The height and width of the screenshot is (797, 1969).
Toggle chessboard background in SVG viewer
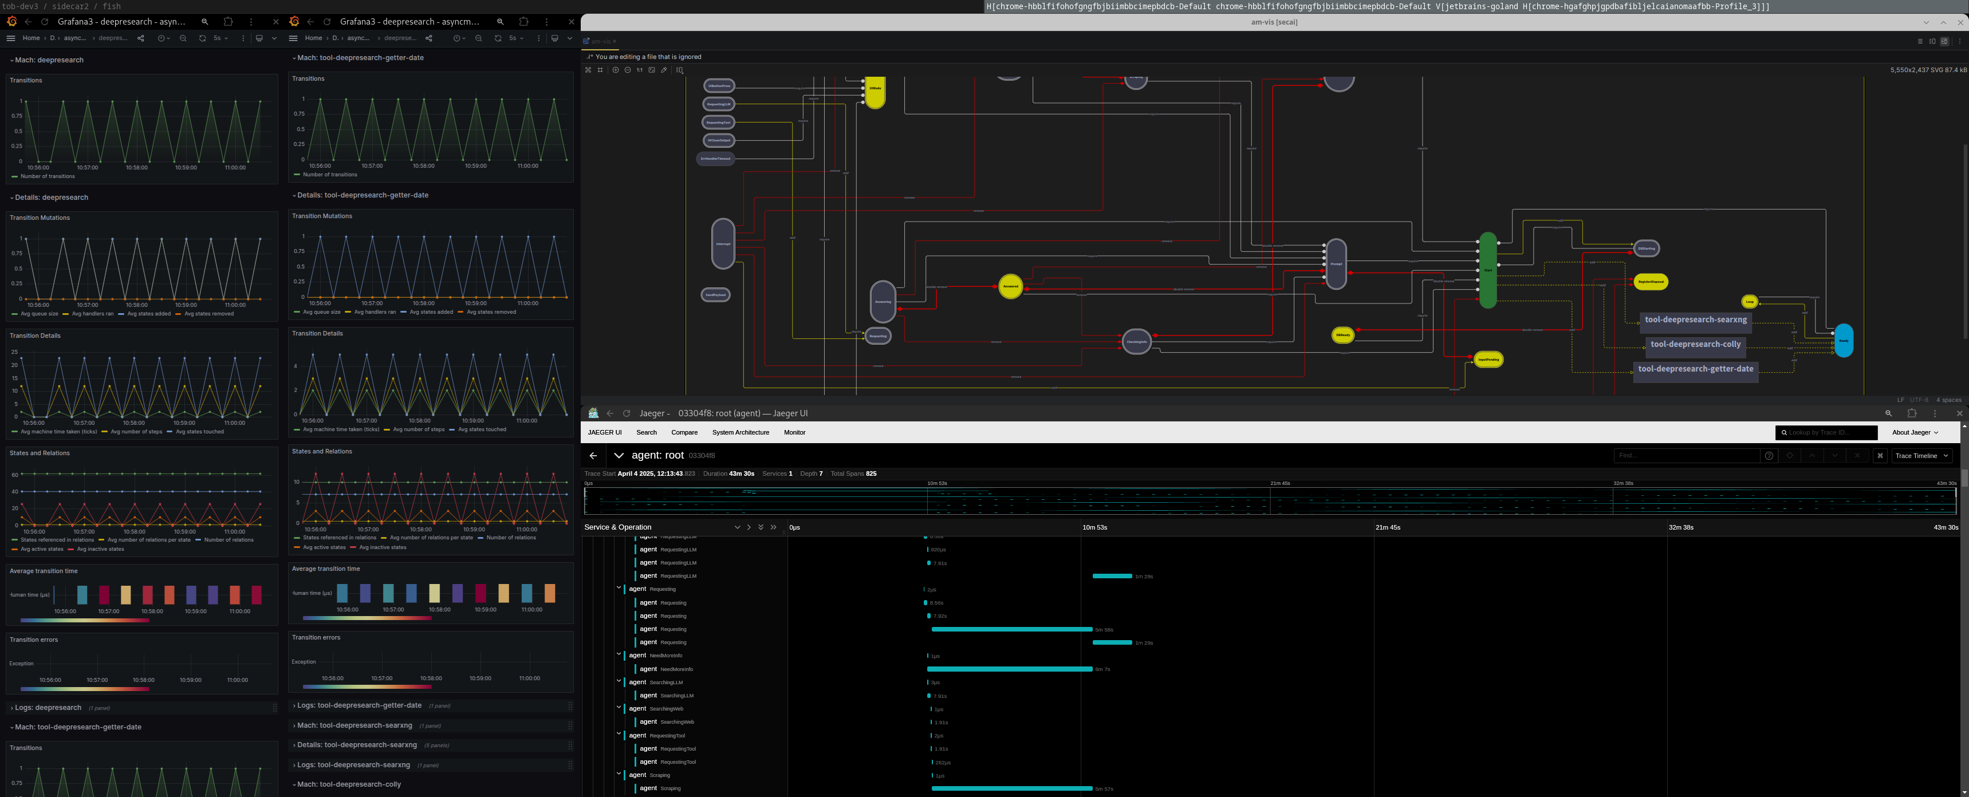pos(588,70)
